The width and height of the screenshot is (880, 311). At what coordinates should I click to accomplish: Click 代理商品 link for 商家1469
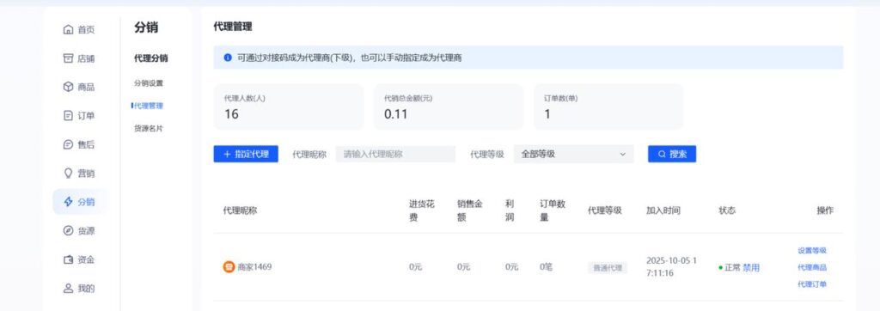pyautogui.click(x=812, y=268)
